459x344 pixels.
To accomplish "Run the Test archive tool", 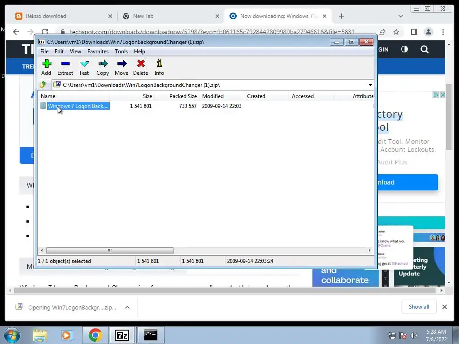I will point(84,68).
